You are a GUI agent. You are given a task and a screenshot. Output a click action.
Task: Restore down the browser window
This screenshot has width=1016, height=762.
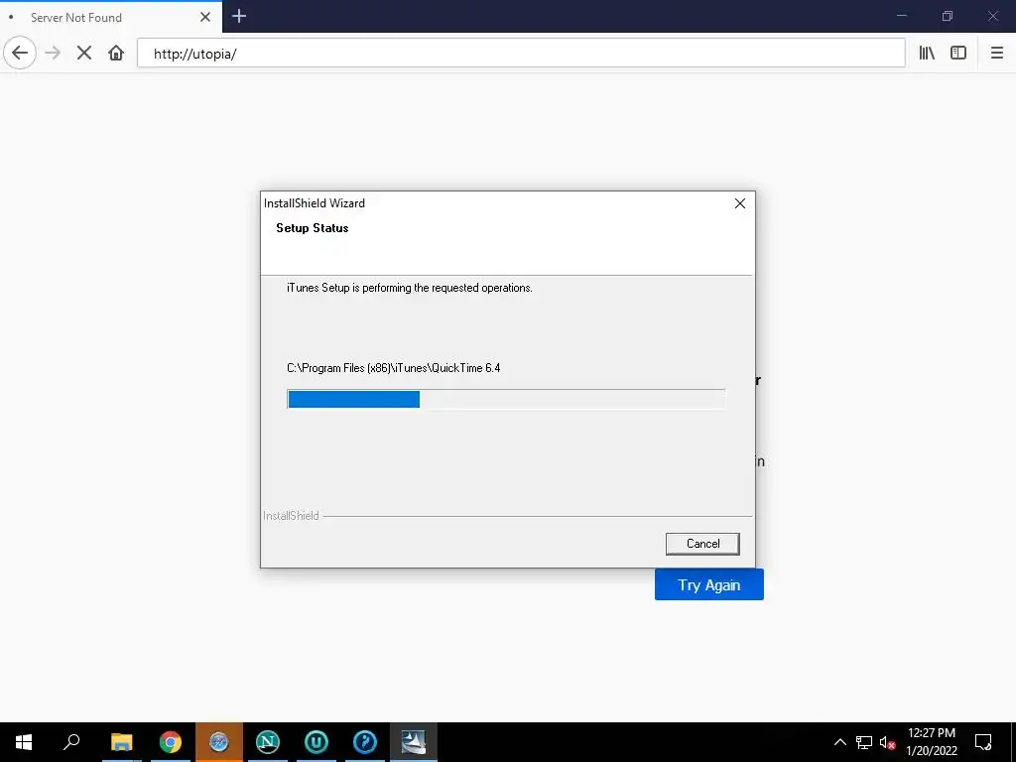pos(948,16)
